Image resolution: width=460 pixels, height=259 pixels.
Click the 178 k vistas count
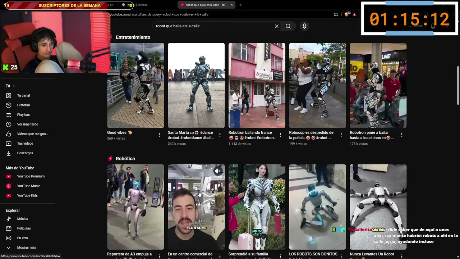(359, 144)
